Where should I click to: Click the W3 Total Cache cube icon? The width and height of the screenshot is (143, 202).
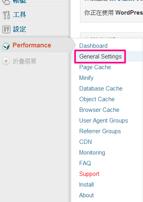tap(6, 46)
